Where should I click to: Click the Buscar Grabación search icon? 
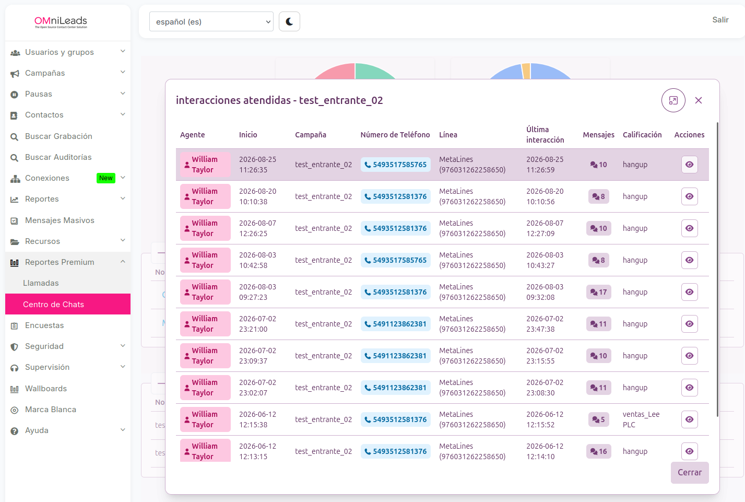point(15,137)
